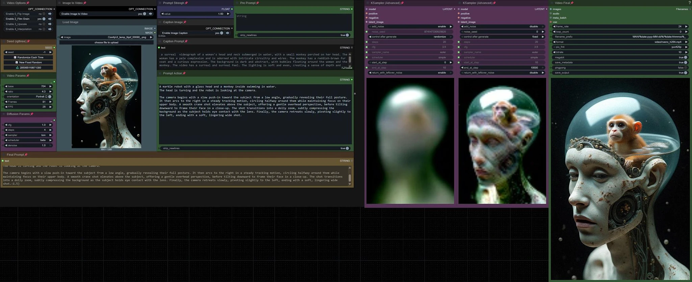Click the pin icon on Caption Image
The image size is (692, 282).
click(x=184, y=22)
